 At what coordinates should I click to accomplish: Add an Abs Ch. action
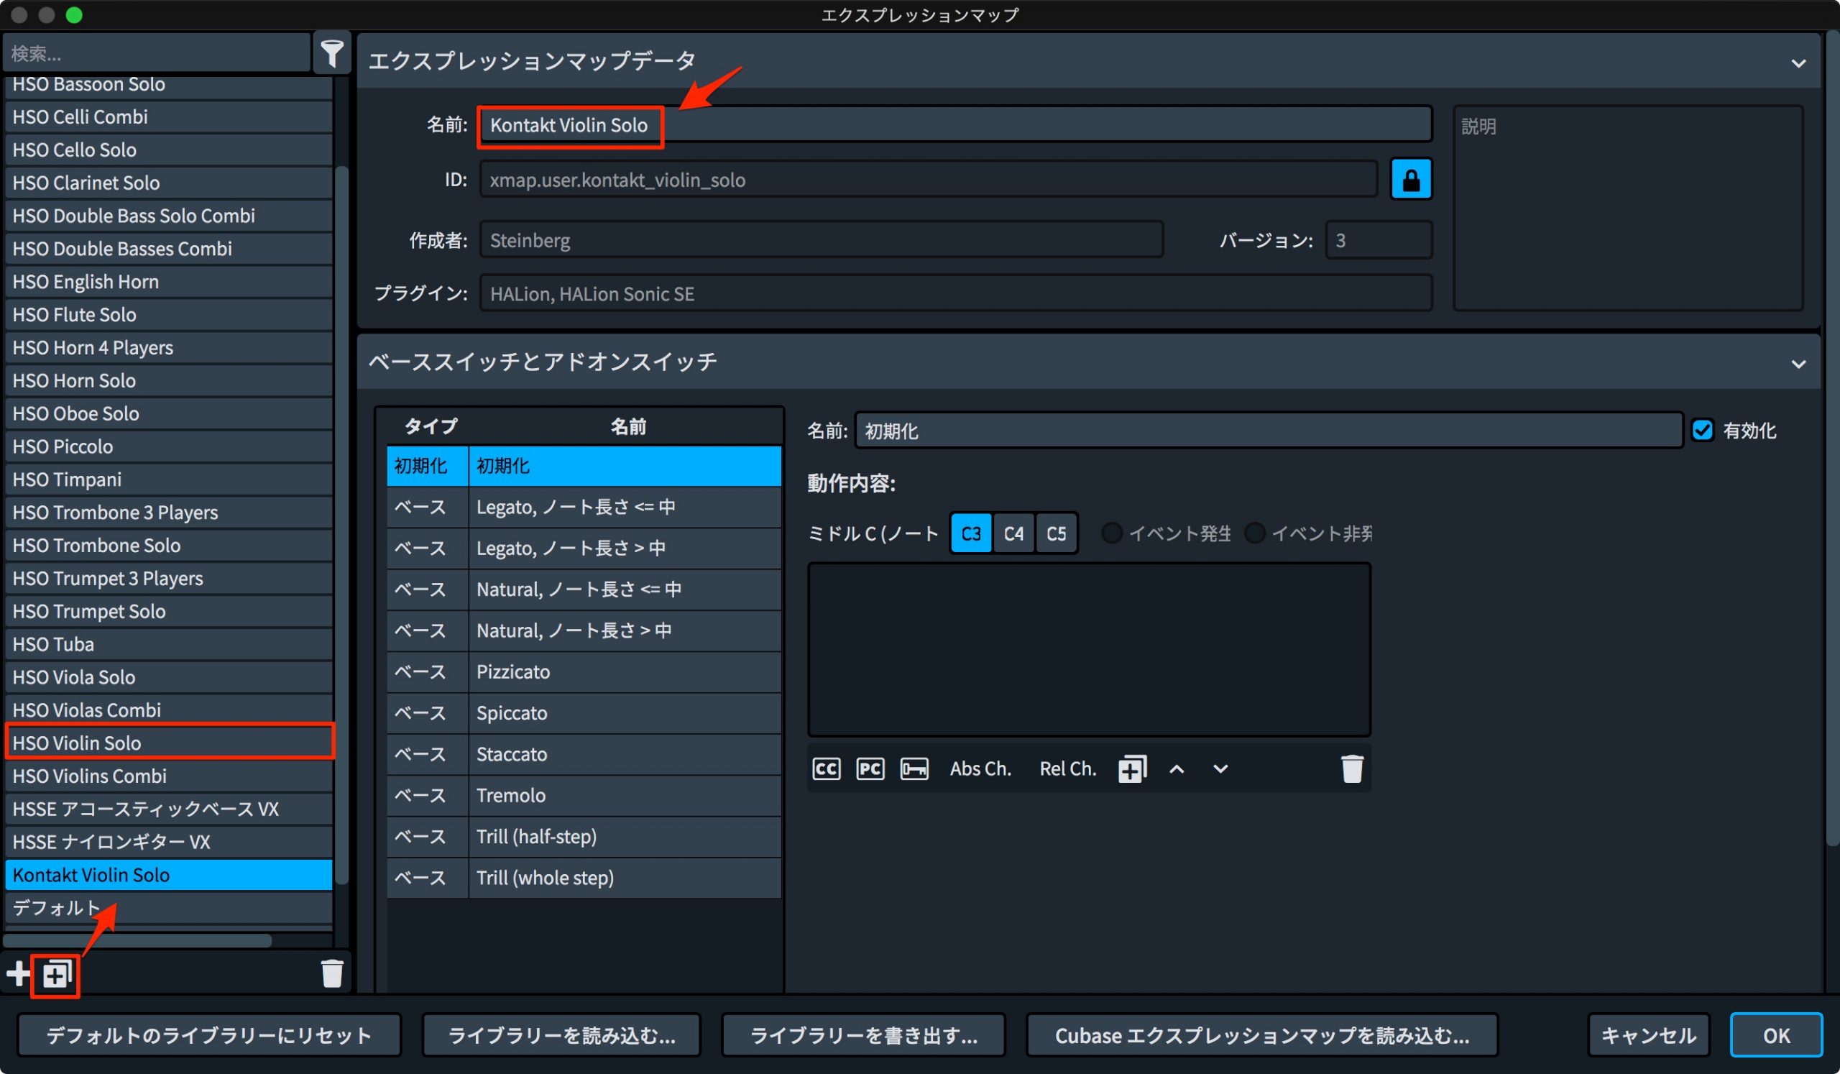click(980, 768)
